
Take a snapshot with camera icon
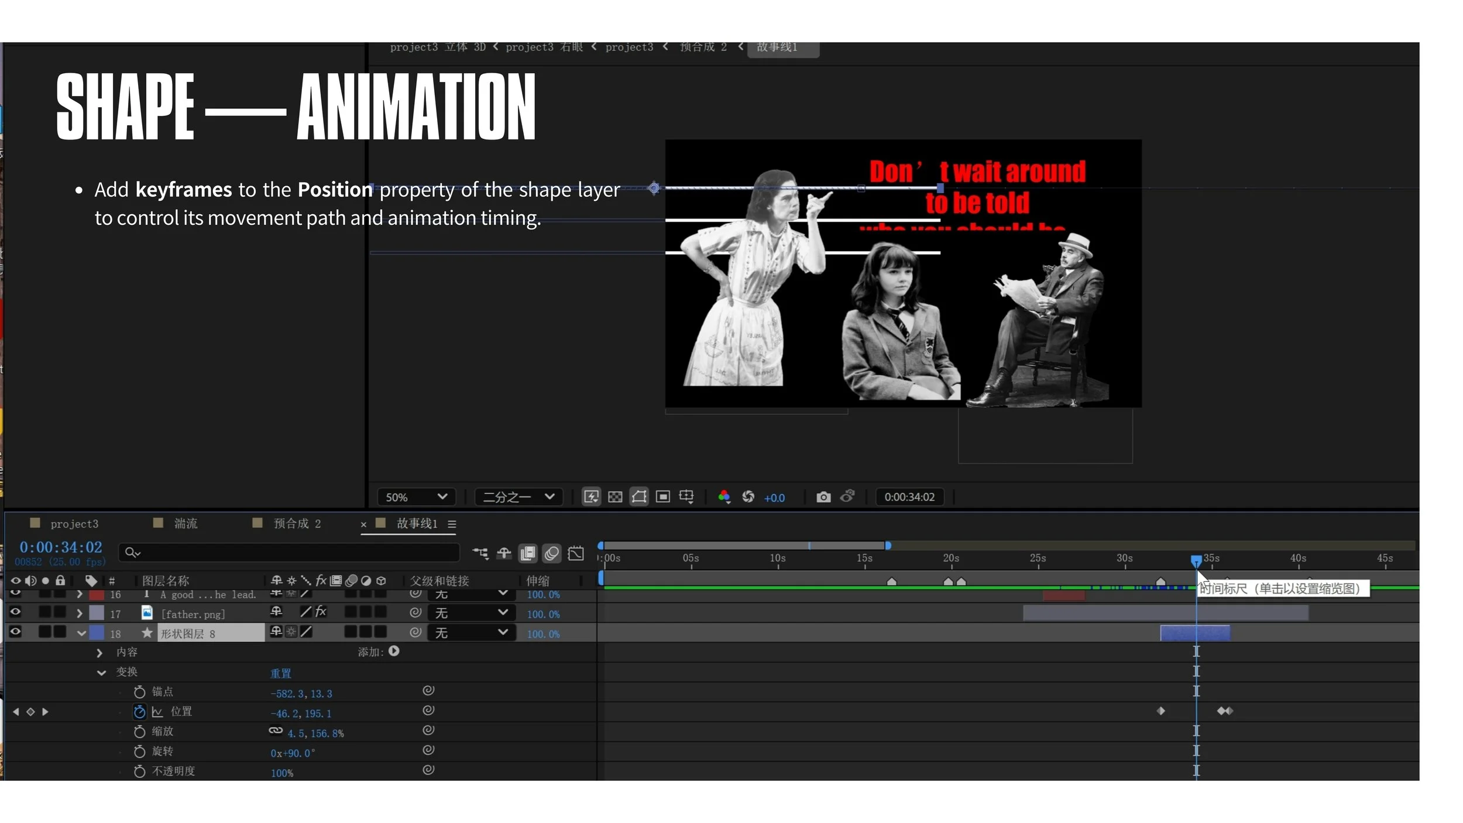(x=823, y=497)
